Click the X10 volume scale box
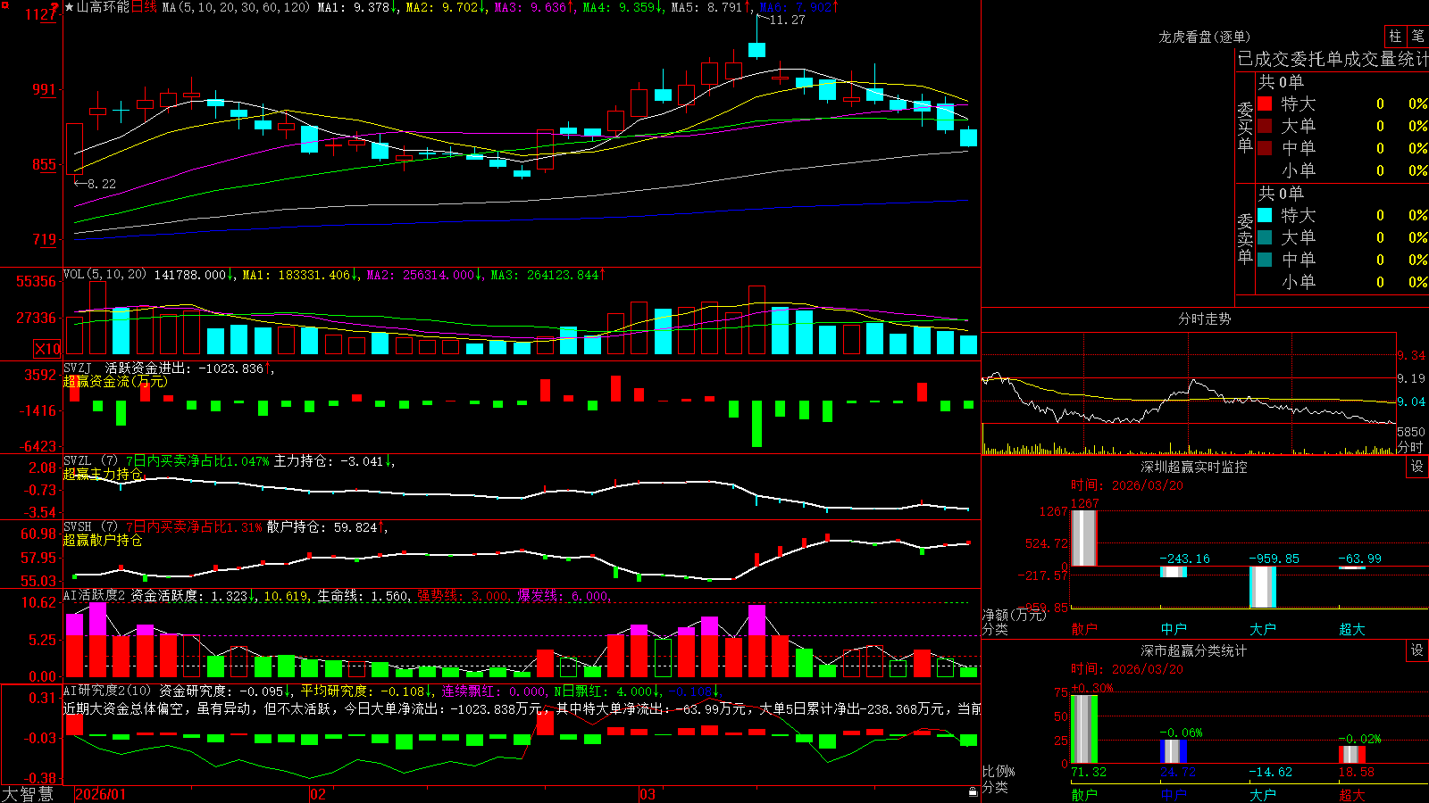 (x=47, y=349)
